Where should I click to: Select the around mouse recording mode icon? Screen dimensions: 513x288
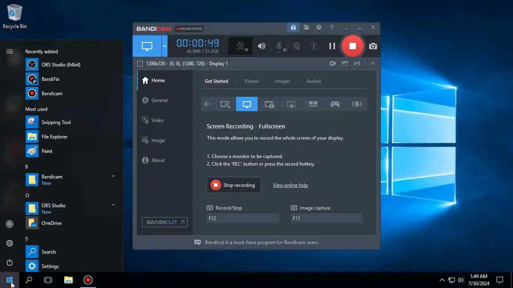pyautogui.click(x=291, y=104)
